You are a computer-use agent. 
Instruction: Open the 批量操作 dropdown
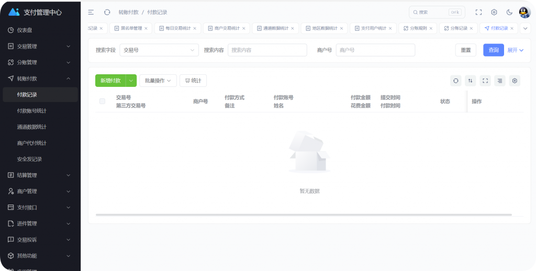[158, 81]
